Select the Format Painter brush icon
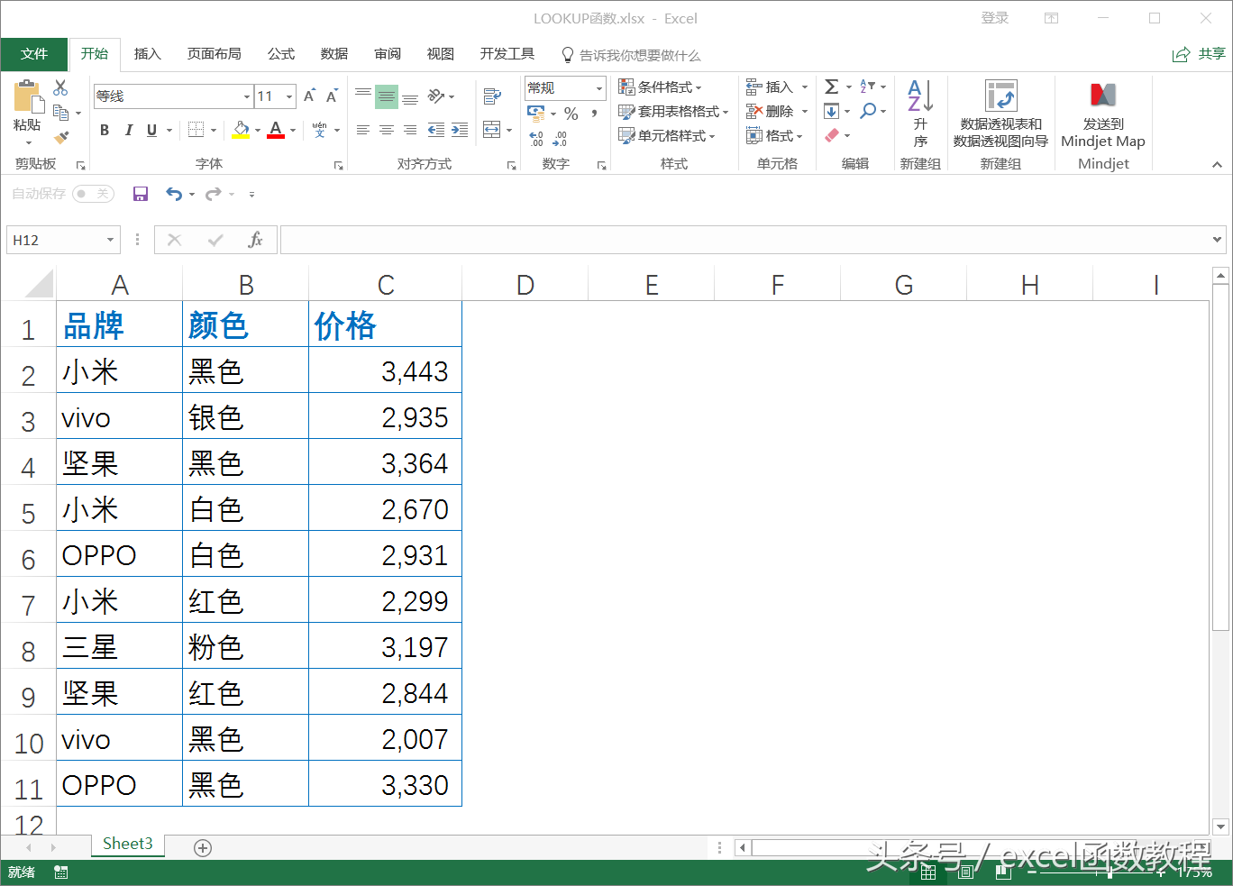The image size is (1233, 886). pos(60,137)
